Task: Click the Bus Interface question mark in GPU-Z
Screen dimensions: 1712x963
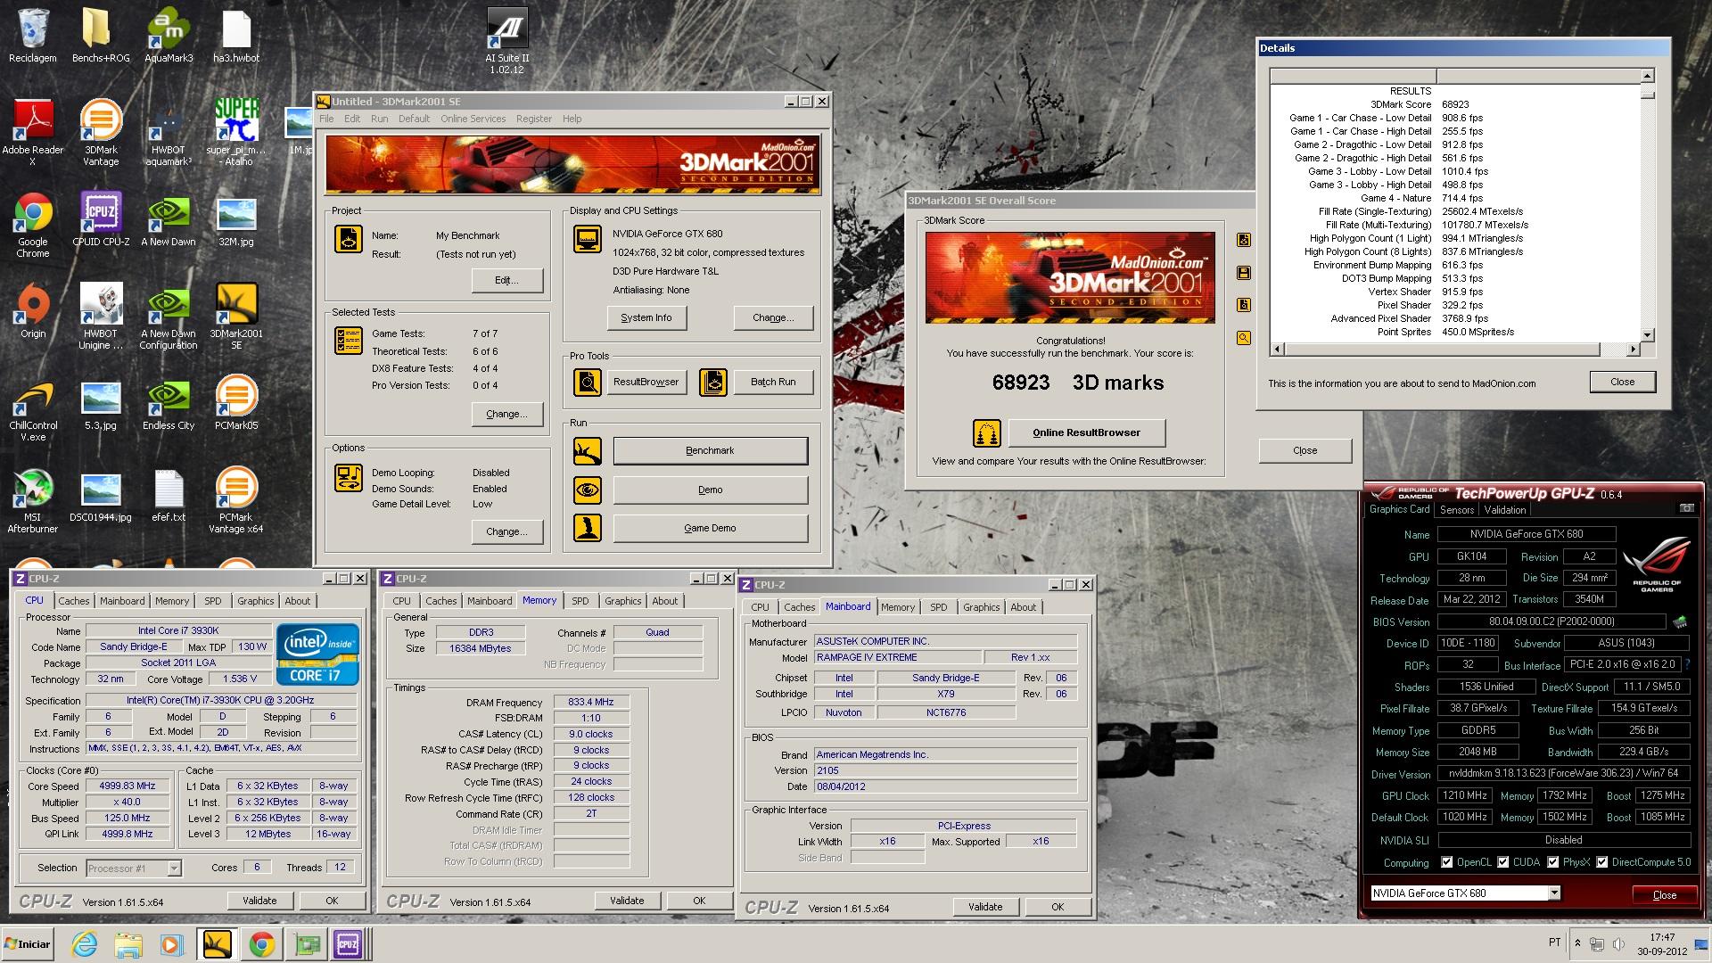Action: pos(1687,664)
